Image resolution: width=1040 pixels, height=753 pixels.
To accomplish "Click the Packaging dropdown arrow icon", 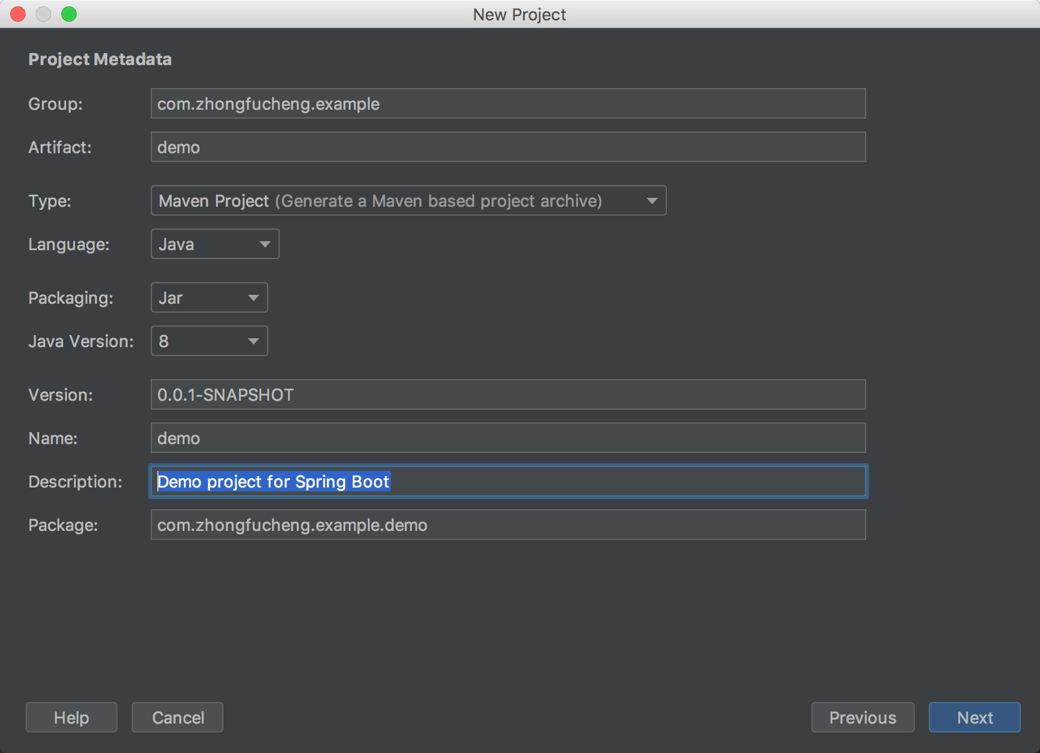I will pos(253,298).
